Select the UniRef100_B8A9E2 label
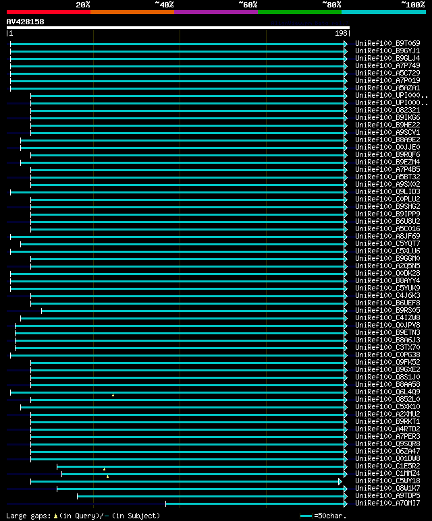 click(x=387, y=140)
